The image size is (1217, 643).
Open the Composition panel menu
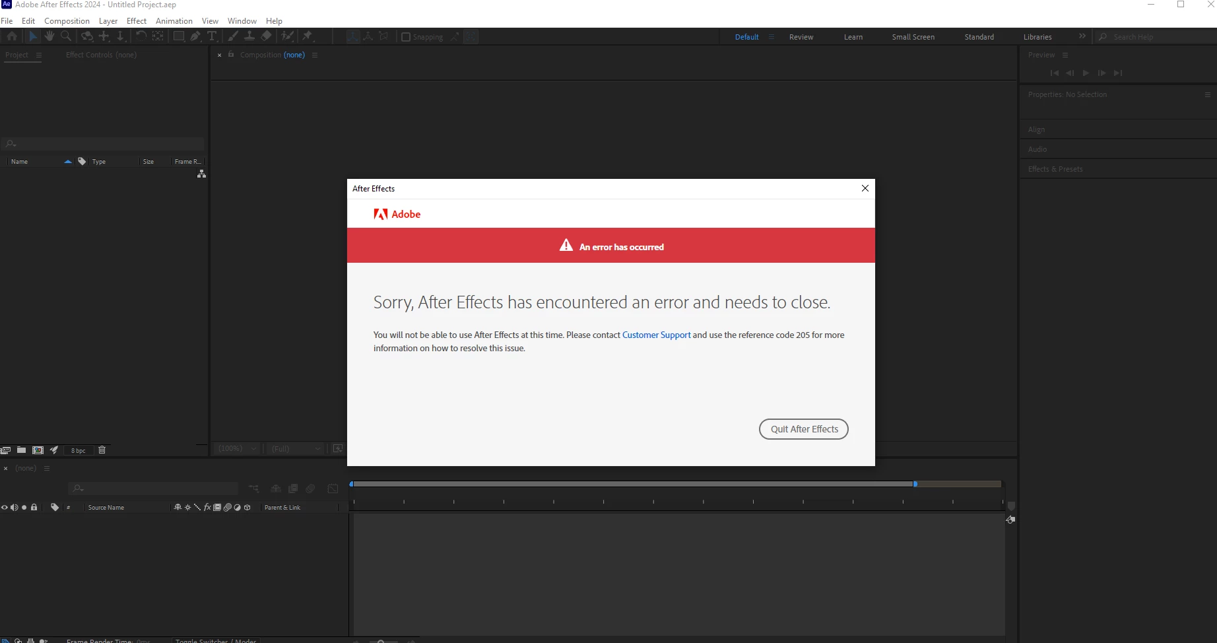tap(315, 55)
